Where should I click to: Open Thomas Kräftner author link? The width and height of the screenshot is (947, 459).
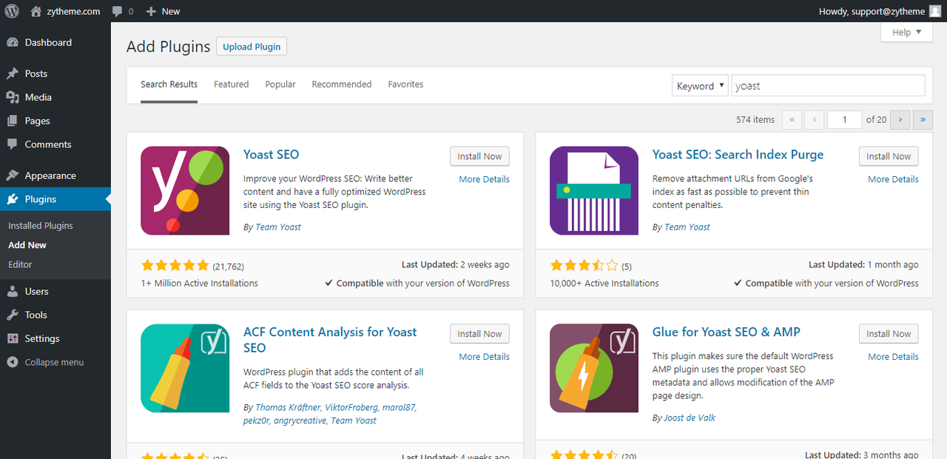[x=288, y=407]
